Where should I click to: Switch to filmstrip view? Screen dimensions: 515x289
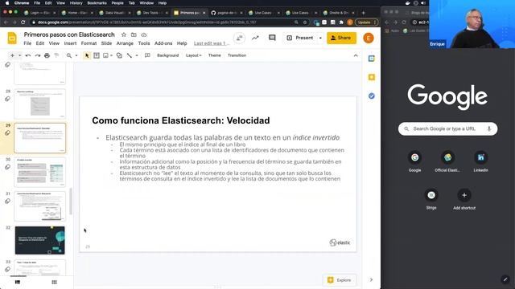18,282
